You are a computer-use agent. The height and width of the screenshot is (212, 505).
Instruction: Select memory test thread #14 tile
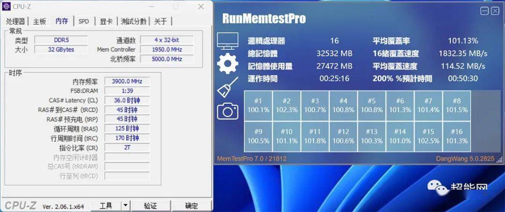click(400, 137)
